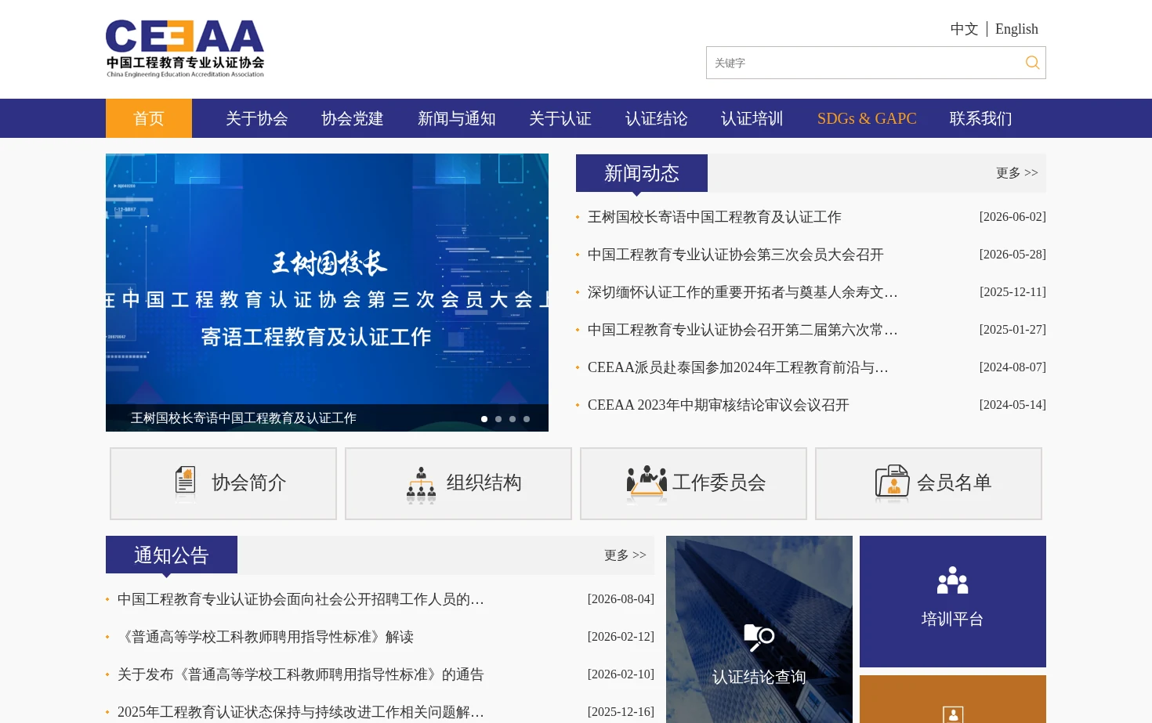The height and width of the screenshot is (723, 1152).
Task: Open the 组织结构 label
Action: click(x=484, y=483)
